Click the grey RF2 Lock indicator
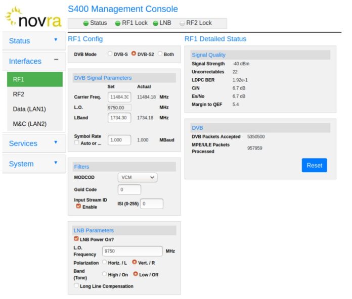 182,23
